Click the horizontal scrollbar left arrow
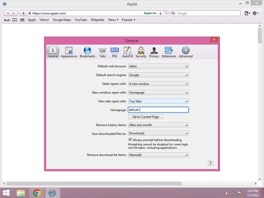 point(4,183)
